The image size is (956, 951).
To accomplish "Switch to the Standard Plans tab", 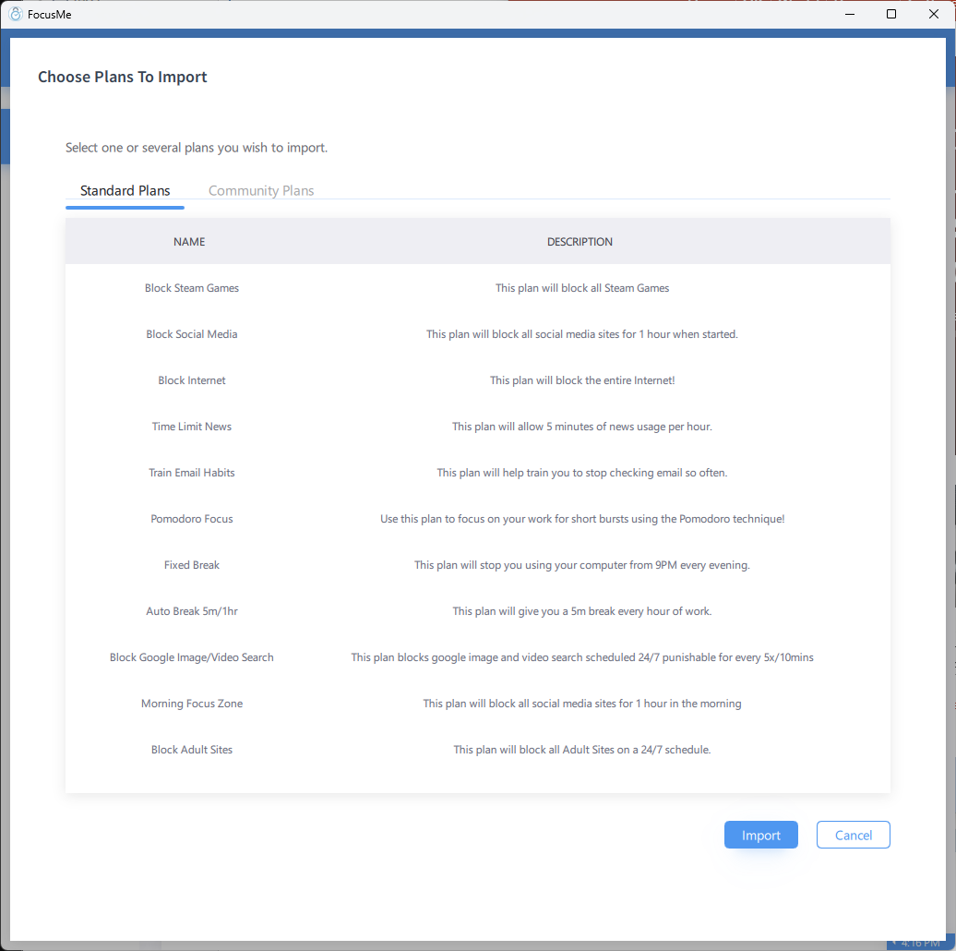I will [x=125, y=190].
